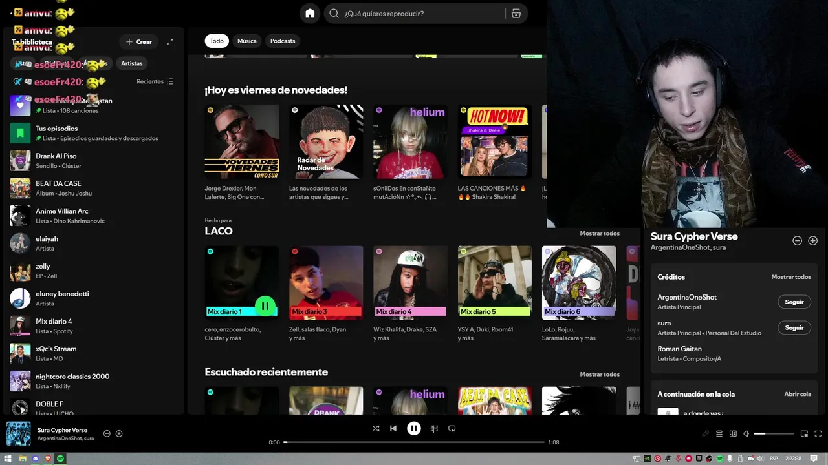Open Brave browser from the taskbar
828x465 pixels.
click(x=48, y=459)
